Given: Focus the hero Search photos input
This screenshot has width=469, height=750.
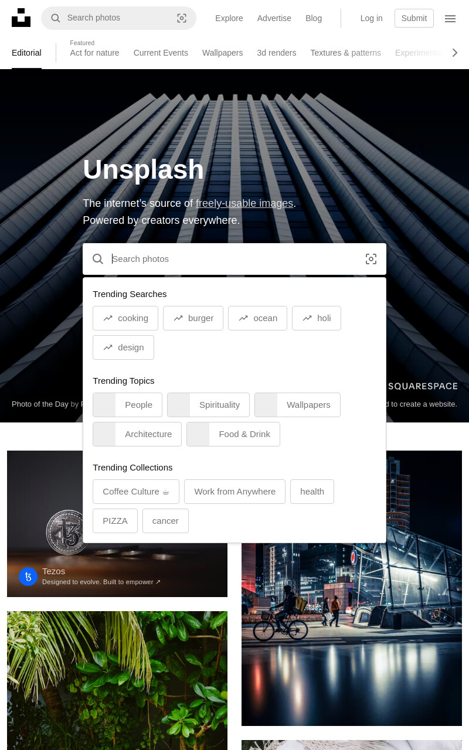Looking at the screenshot, I should tap(235, 259).
